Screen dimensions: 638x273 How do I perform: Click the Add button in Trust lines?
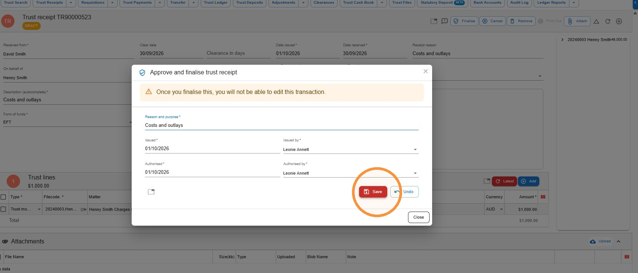pyautogui.click(x=528, y=181)
